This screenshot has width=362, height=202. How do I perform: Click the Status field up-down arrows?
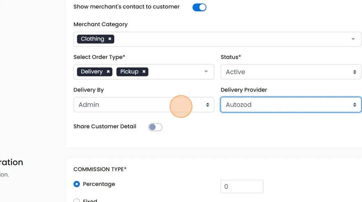click(x=355, y=72)
